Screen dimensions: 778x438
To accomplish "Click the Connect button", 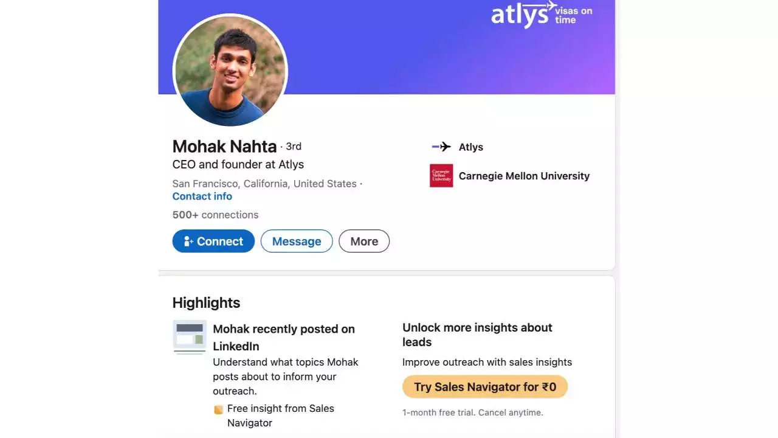I will coord(213,241).
